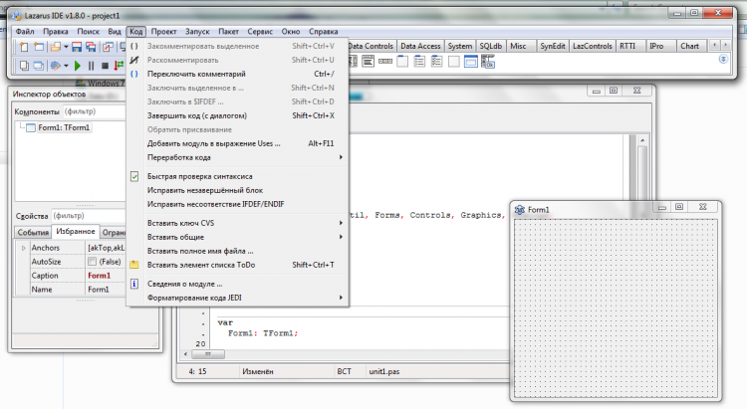Choose 'Вставить полное имя файла' entry

click(237, 251)
